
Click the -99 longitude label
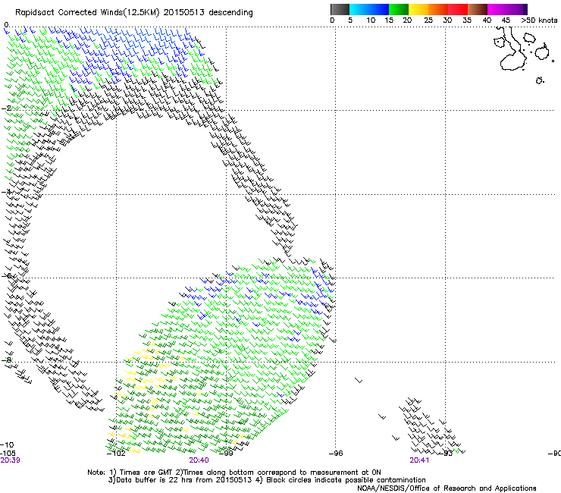point(226,454)
